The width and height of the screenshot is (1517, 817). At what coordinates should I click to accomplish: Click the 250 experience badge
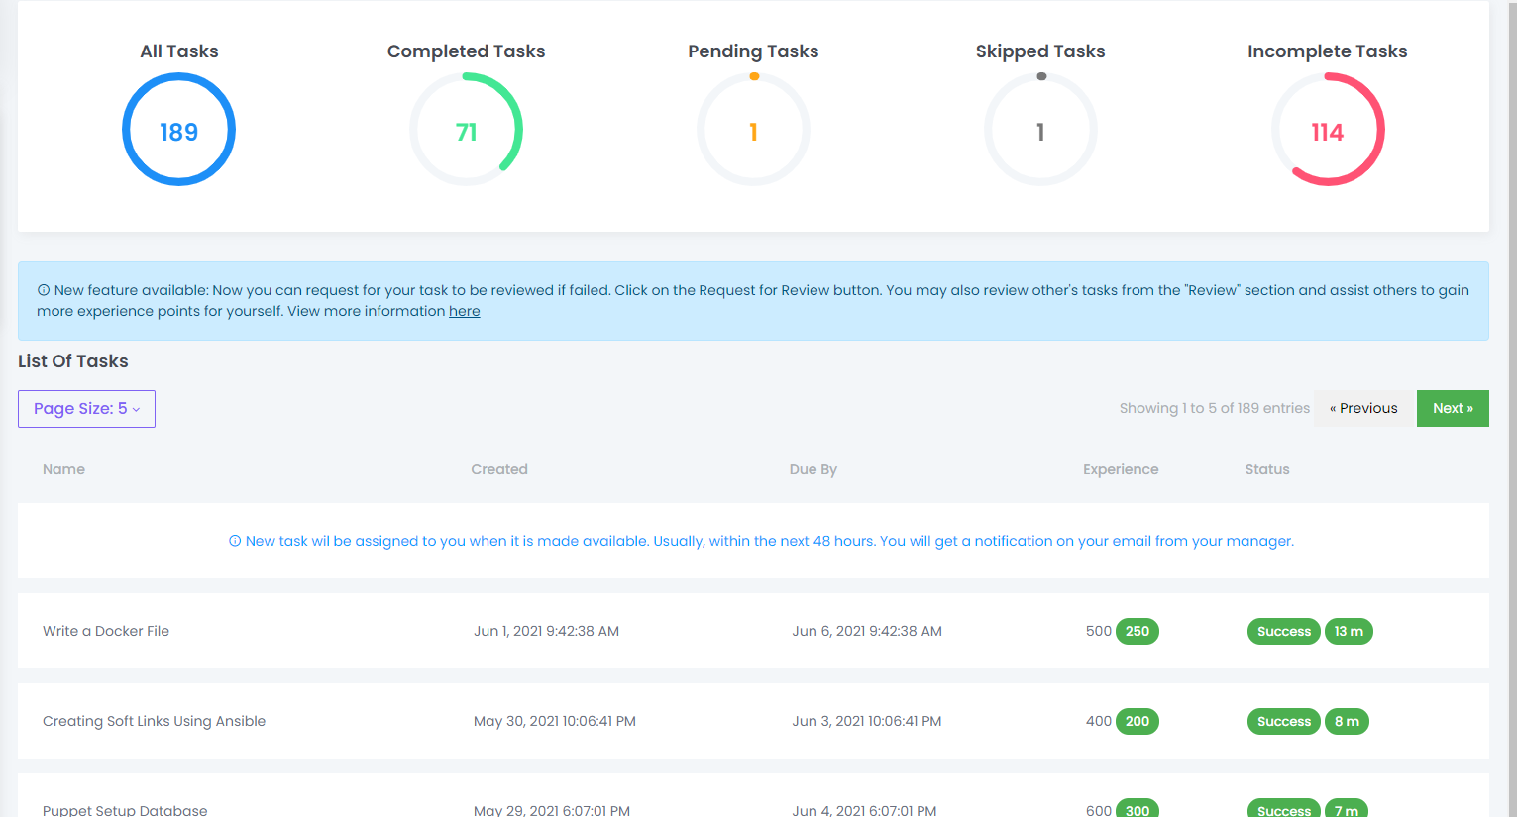[x=1137, y=631]
